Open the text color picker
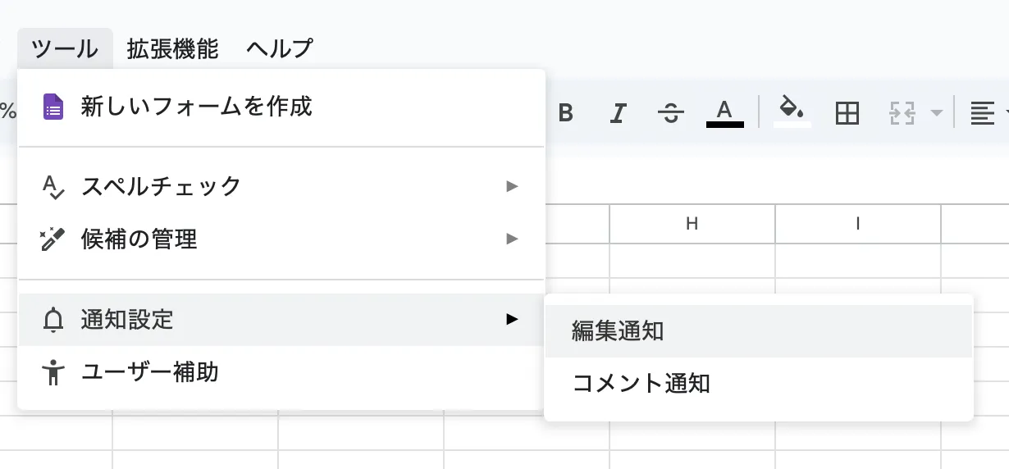Viewport: 1009px width, 469px height. pos(724,112)
